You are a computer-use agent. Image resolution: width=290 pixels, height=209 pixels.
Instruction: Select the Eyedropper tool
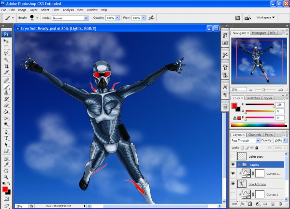[x=6, y=164]
